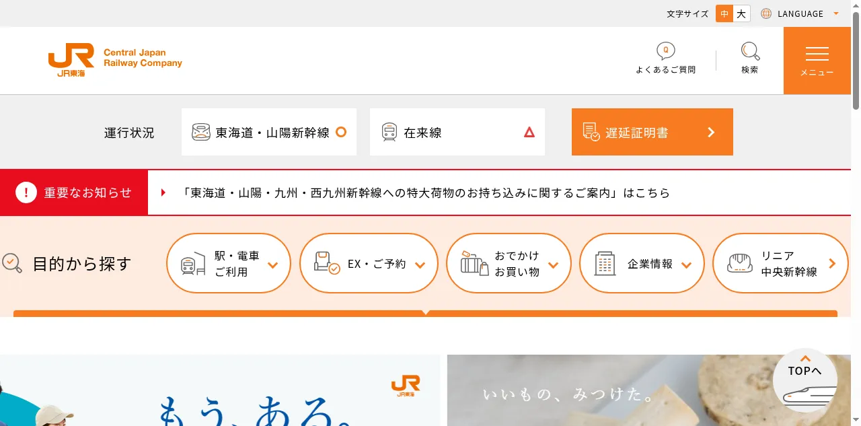
Task: Click the TOPへ Shinkansen back-to-top button
Action: tap(805, 380)
